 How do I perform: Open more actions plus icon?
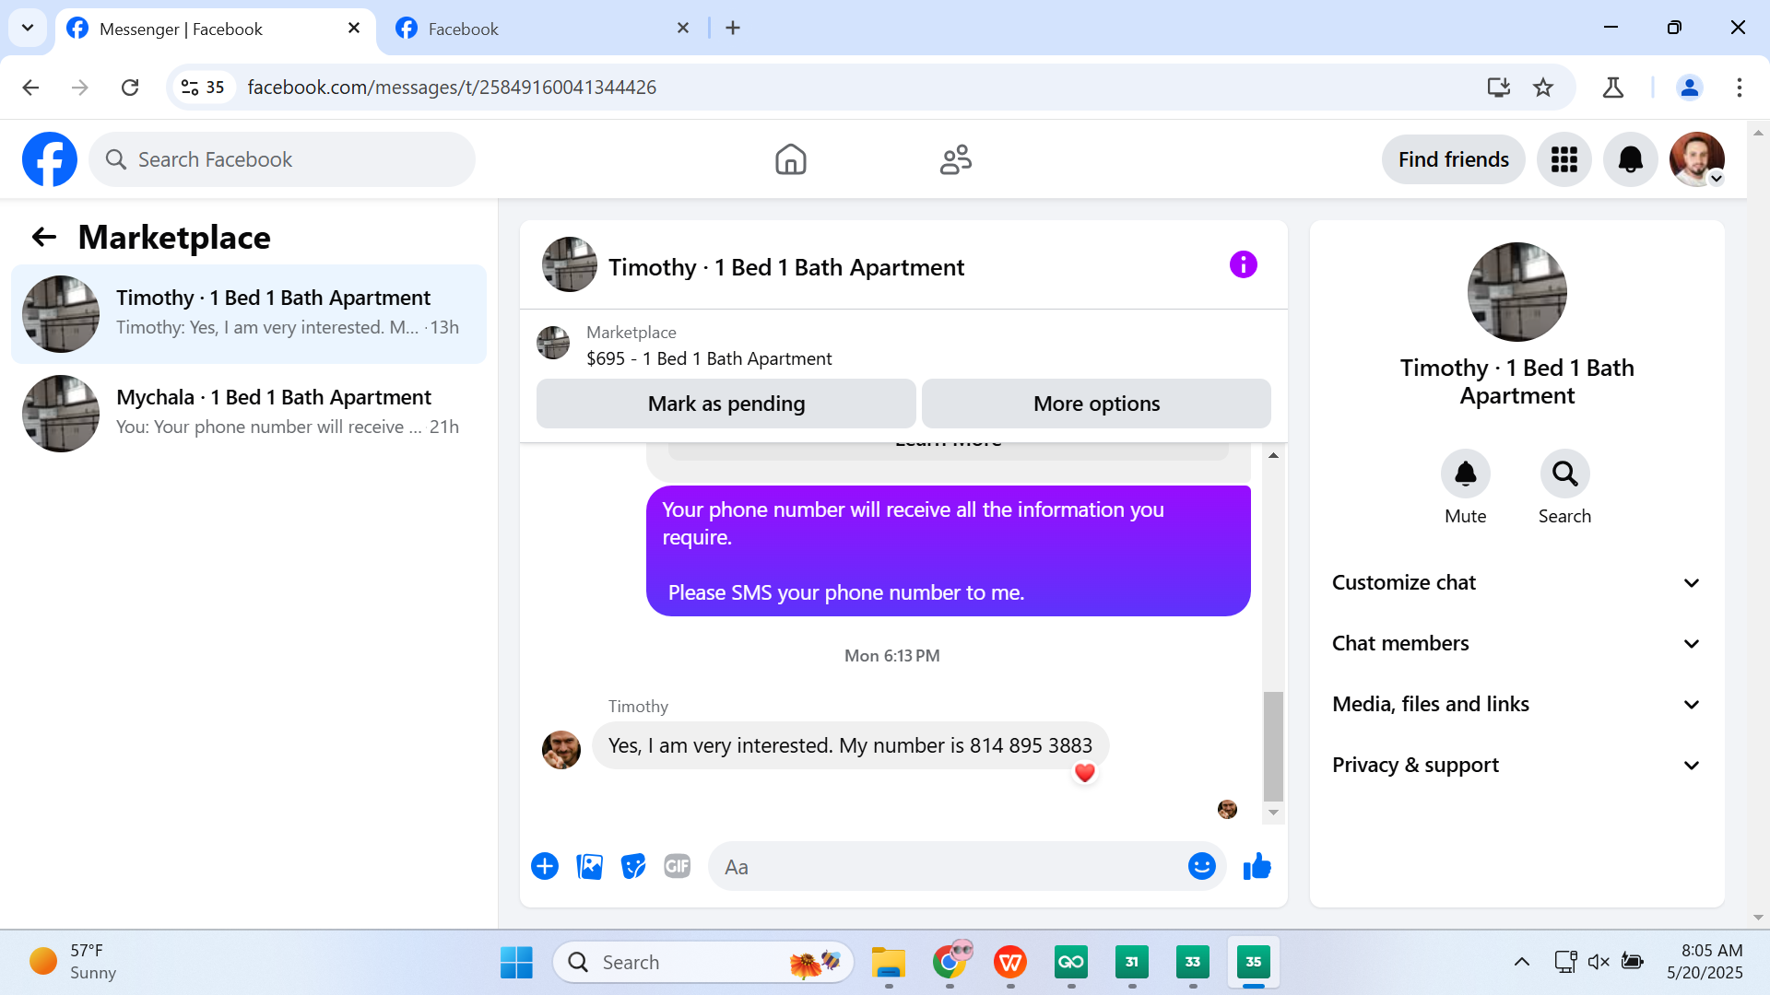click(545, 867)
